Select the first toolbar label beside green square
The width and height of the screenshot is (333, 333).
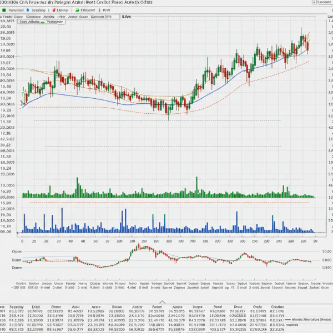coord(16,10)
